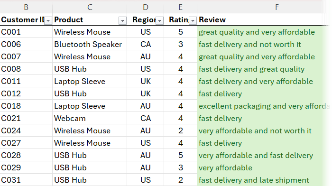Open the Region column filter dropdown

[160, 20]
